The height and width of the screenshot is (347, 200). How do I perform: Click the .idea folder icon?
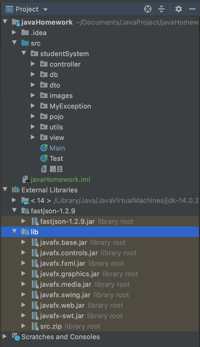point(25,32)
